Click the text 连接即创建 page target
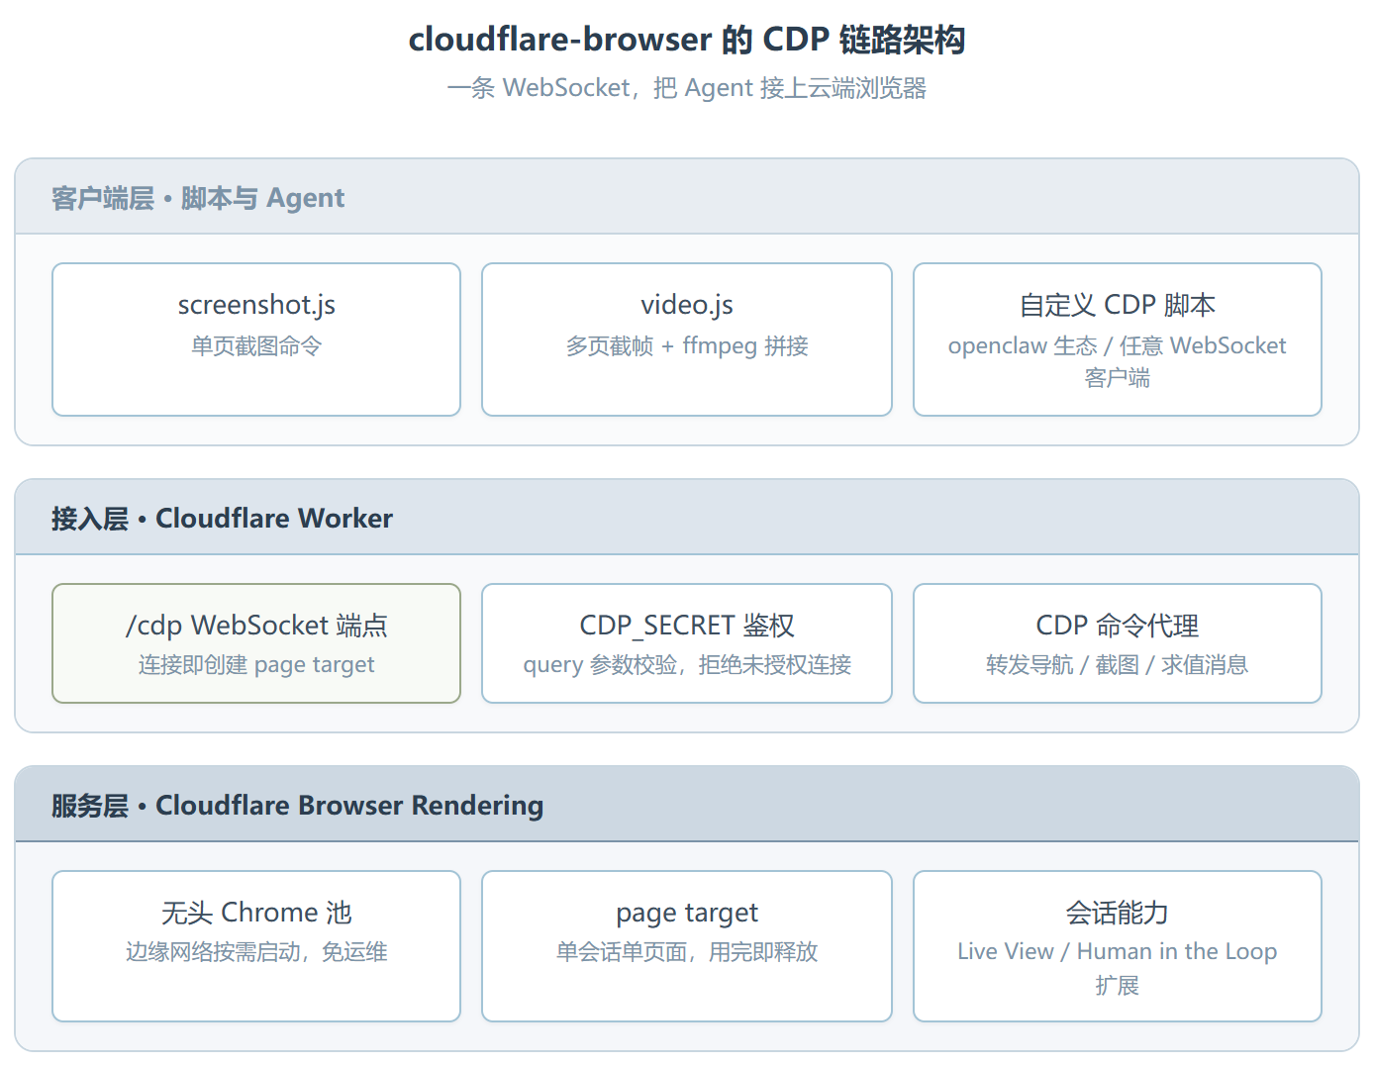 click(256, 665)
